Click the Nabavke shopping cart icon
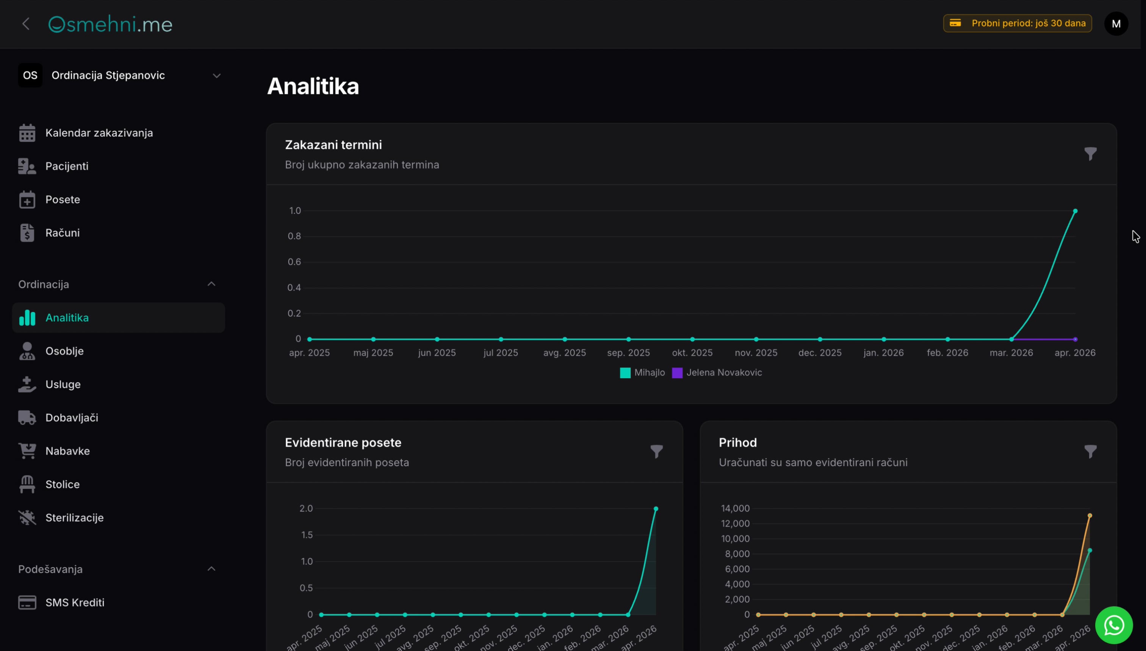This screenshot has height=651, width=1146. 27,451
